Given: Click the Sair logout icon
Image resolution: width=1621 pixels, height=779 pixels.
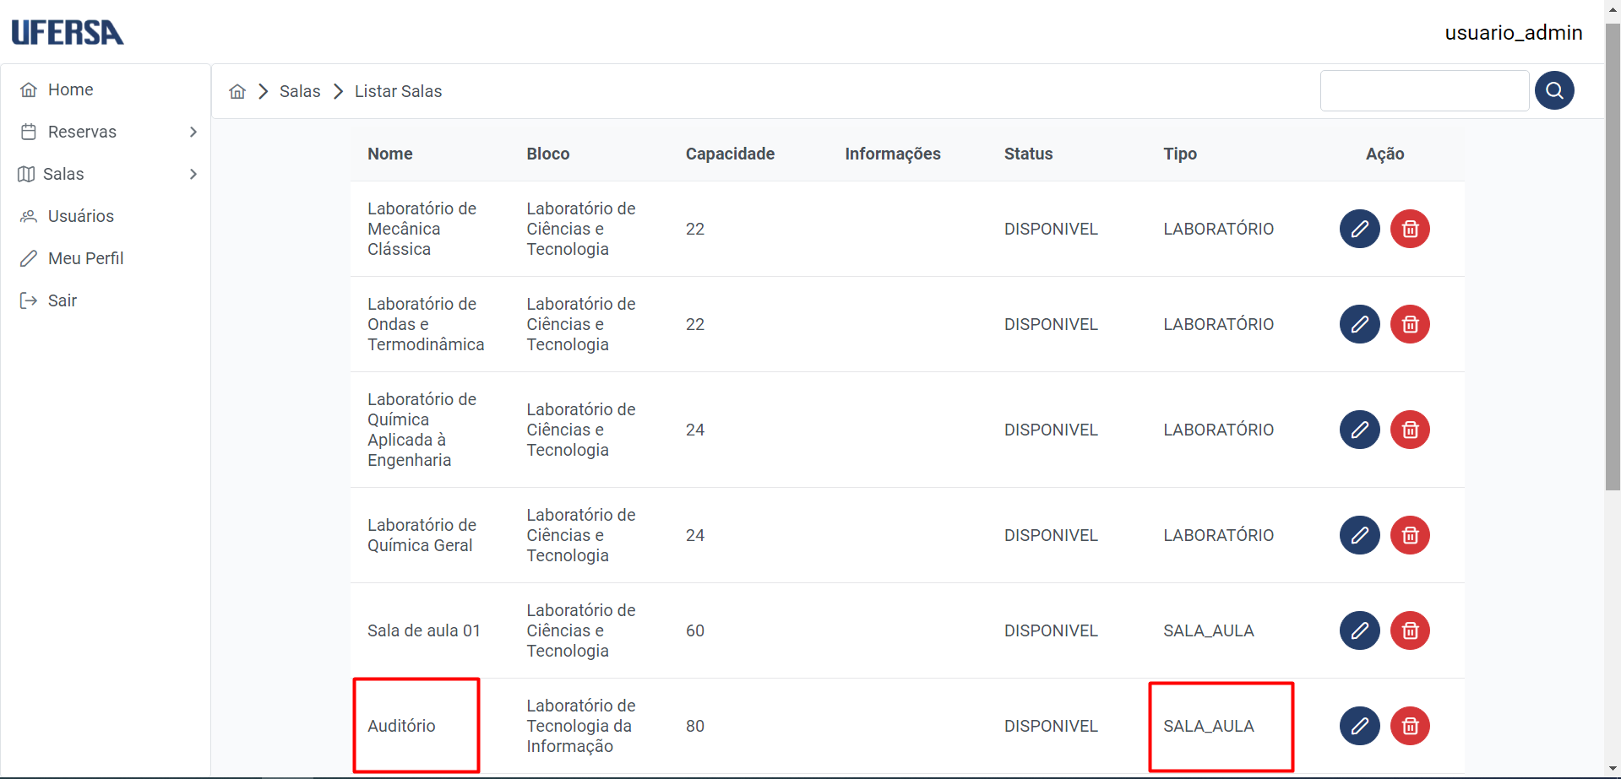Looking at the screenshot, I should tap(29, 300).
